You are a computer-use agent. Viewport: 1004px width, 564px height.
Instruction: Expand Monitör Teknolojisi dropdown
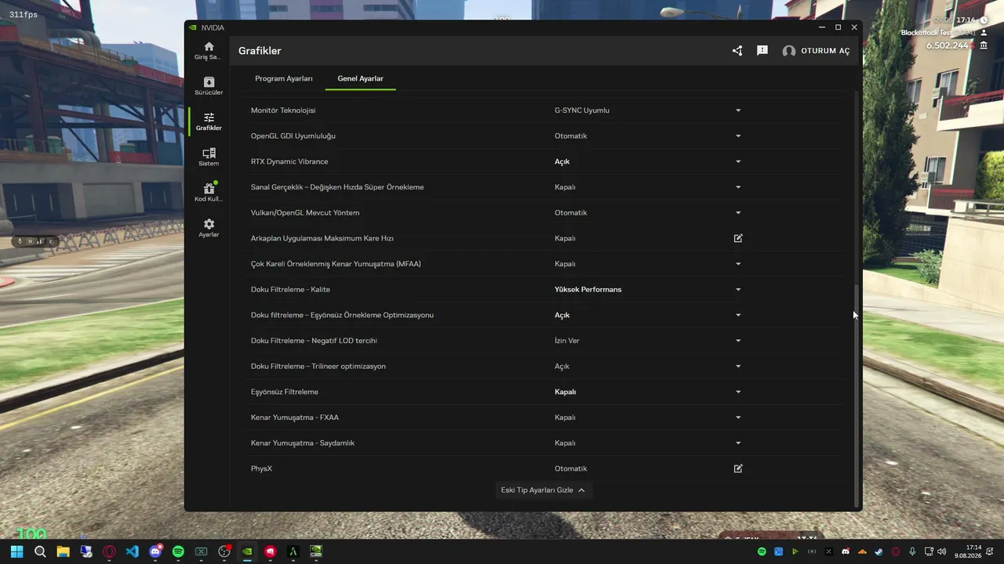pyautogui.click(x=738, y=110)
